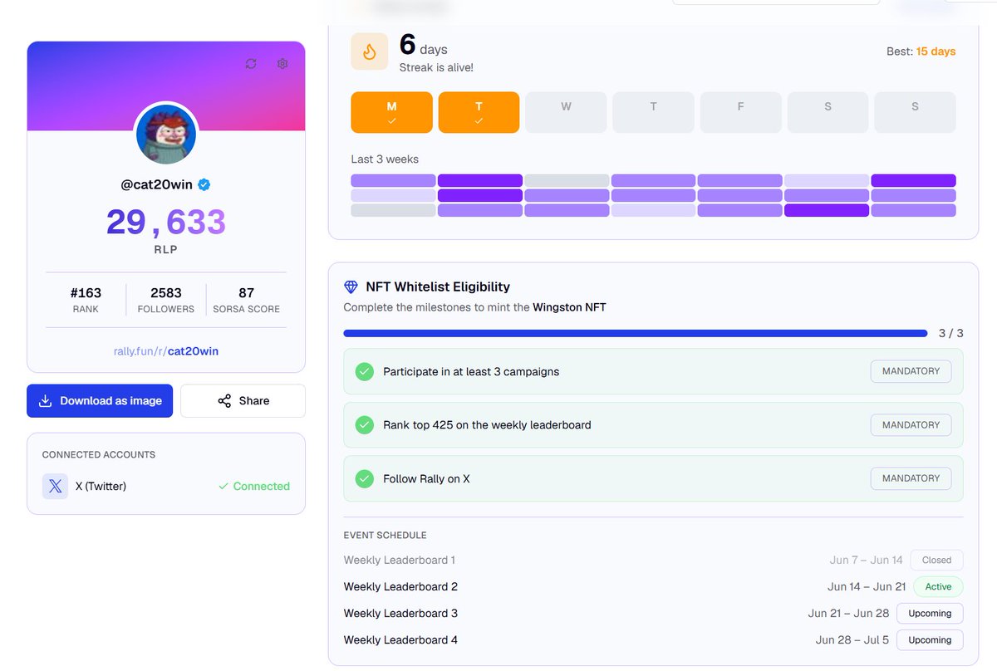Viewport: 997px width, 671px height.
Task: Click green check for Follow Rally on X
Action: pos(364,478)
